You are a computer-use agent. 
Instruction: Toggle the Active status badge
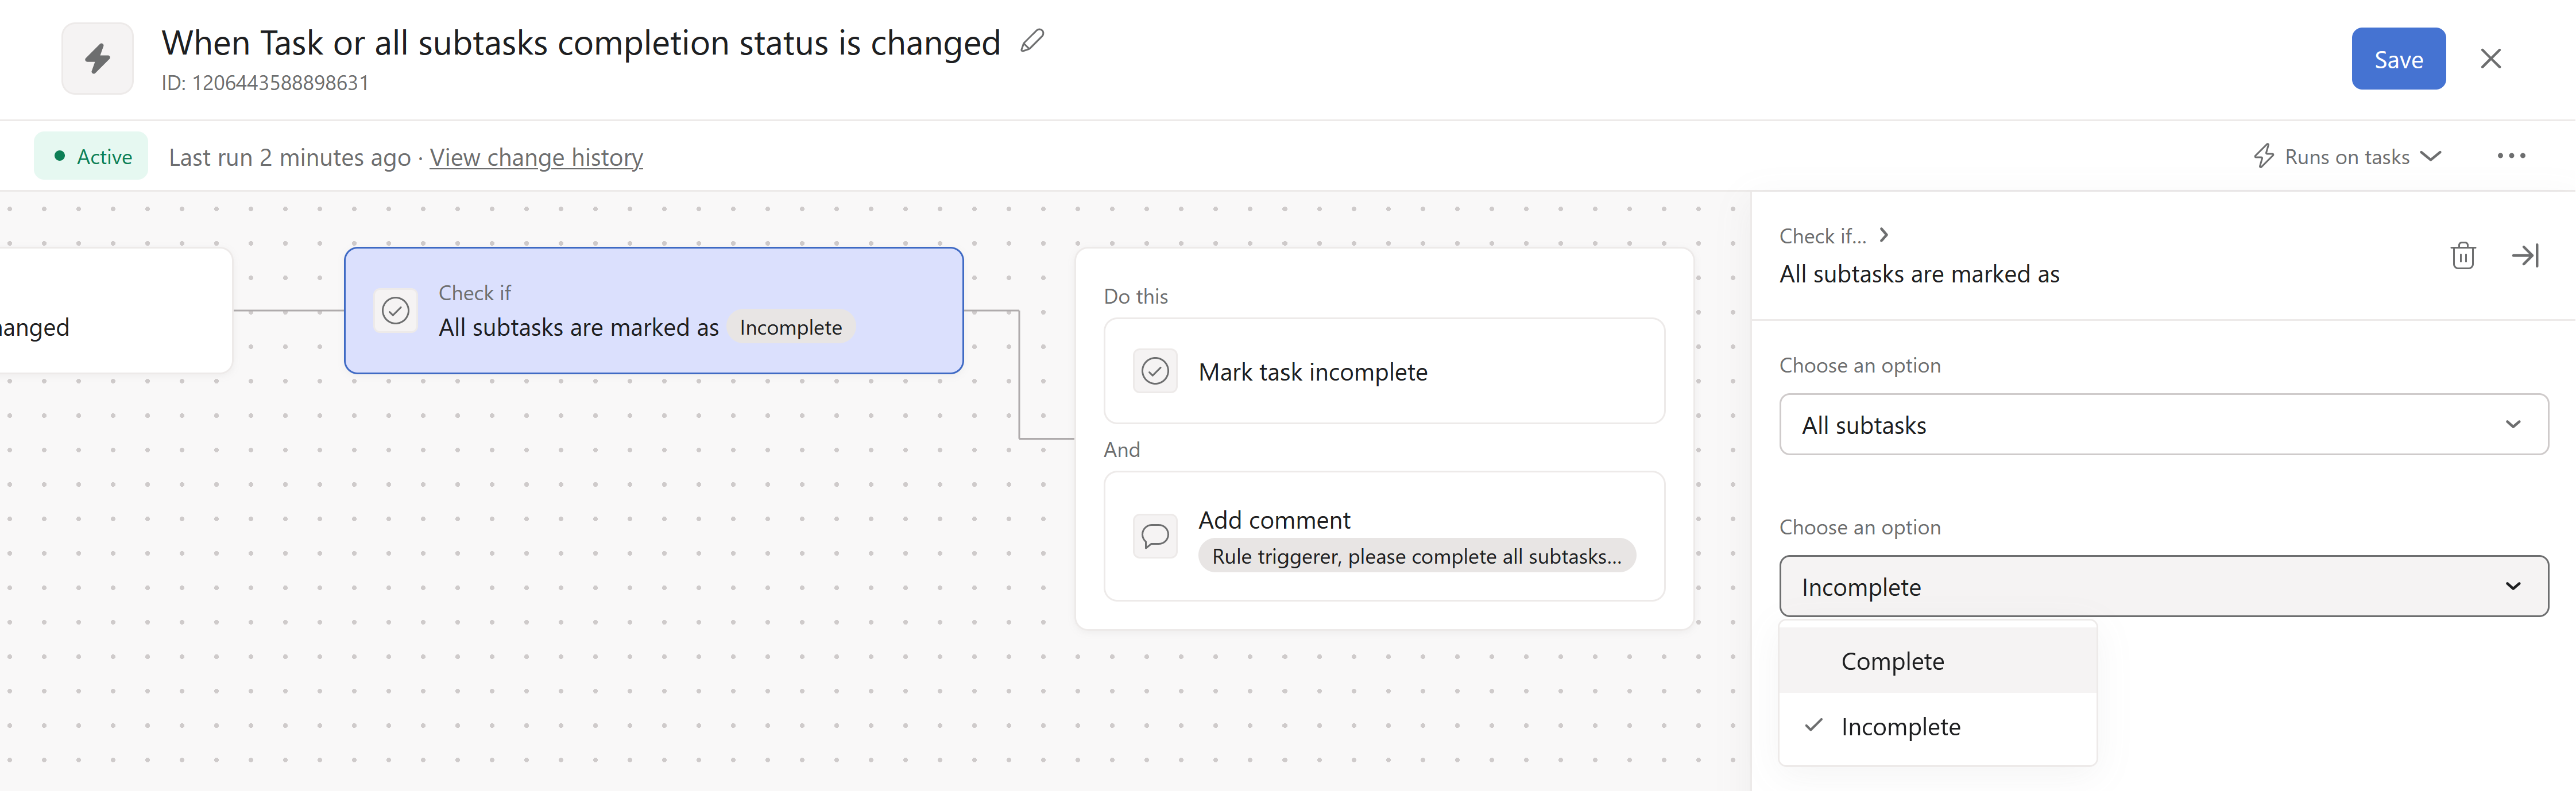[92, 157]
